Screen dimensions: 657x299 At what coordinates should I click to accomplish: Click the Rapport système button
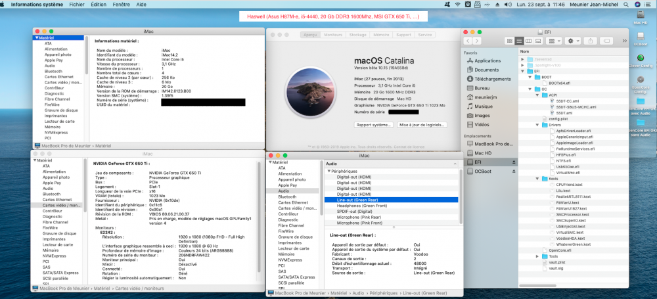[x=374, y=125]
